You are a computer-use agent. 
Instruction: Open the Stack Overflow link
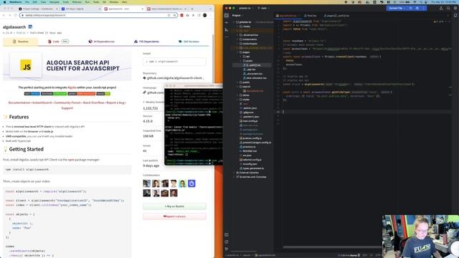pyautogui.click(x=93, y=102)
